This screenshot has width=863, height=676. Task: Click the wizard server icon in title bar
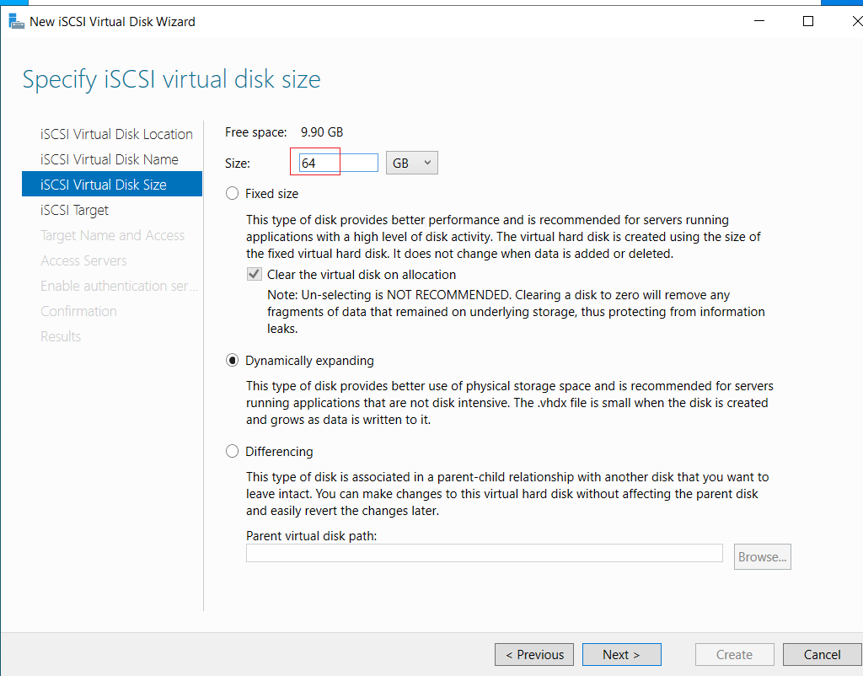[x=17, y=21]
